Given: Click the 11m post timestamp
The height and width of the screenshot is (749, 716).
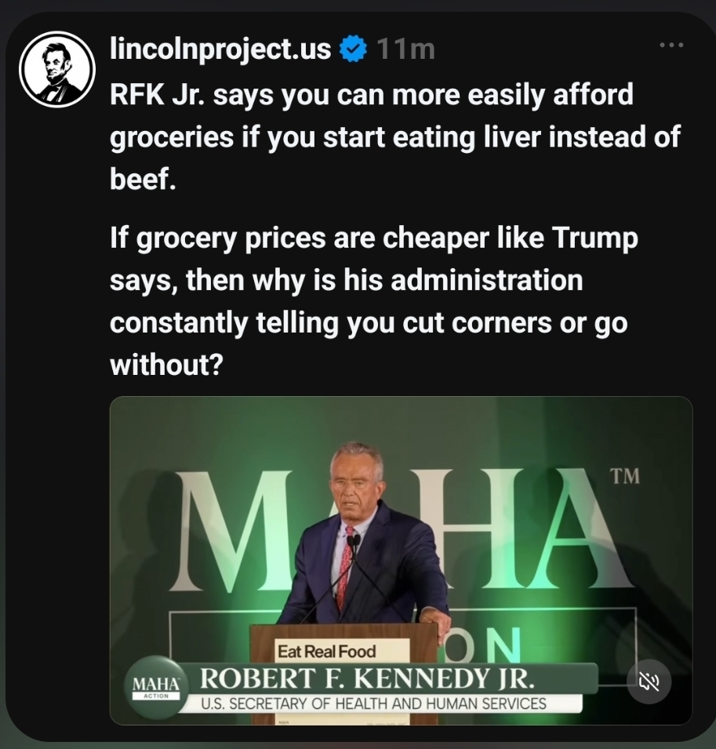Looking at the screenshot, I should coord(405,50).
